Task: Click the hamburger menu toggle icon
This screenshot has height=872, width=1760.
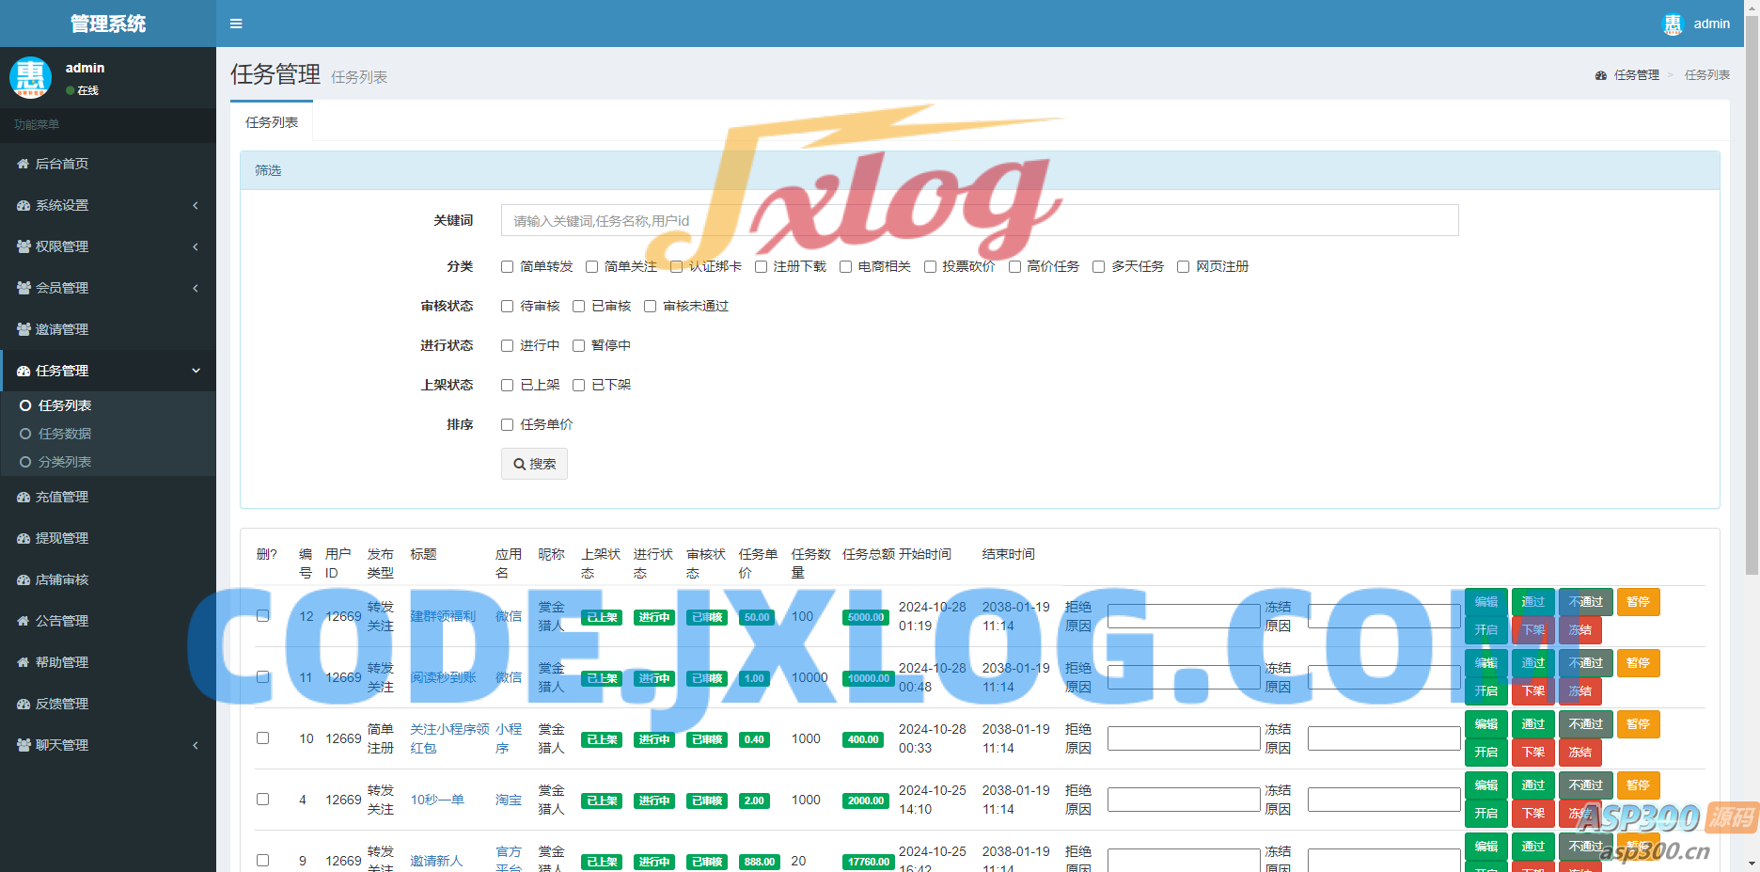Action: (236, 24)
